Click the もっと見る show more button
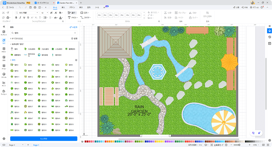Screen dimensions: 272x147 coord(44,139)
